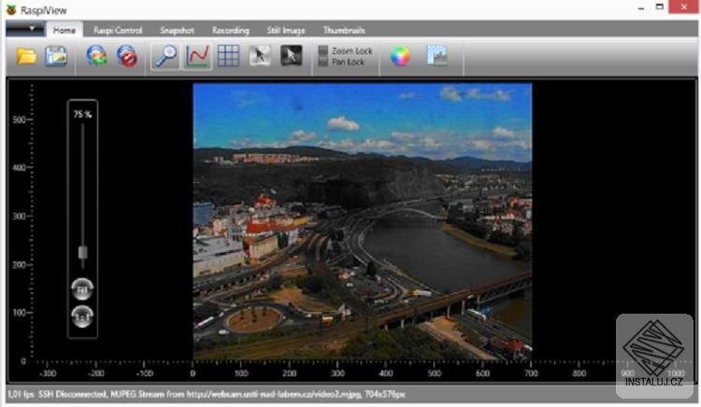Click the zoom slider handle
Image resolution: width=701 pixels, height=407 pixels.
click(x=82, y=253)
